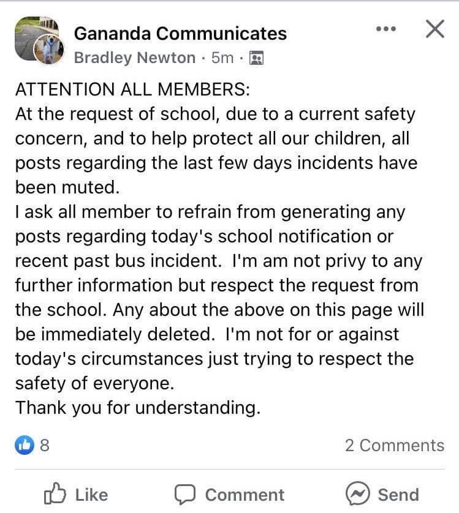459x513 pixels.
Task: View Bradley Newton's small profile picture
Action: pos(49,50)
